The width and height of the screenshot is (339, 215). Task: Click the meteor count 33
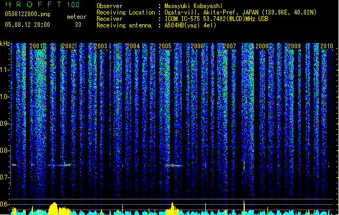[x=78, y=25]
